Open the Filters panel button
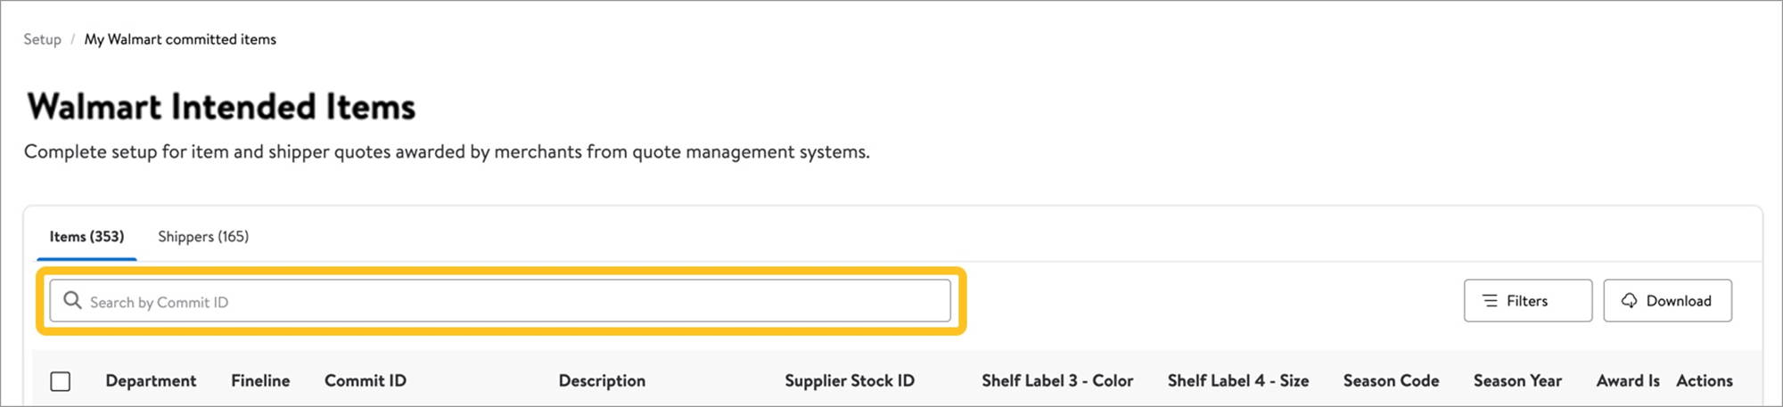This screenshot has width=1783, height=407. 1527,301
